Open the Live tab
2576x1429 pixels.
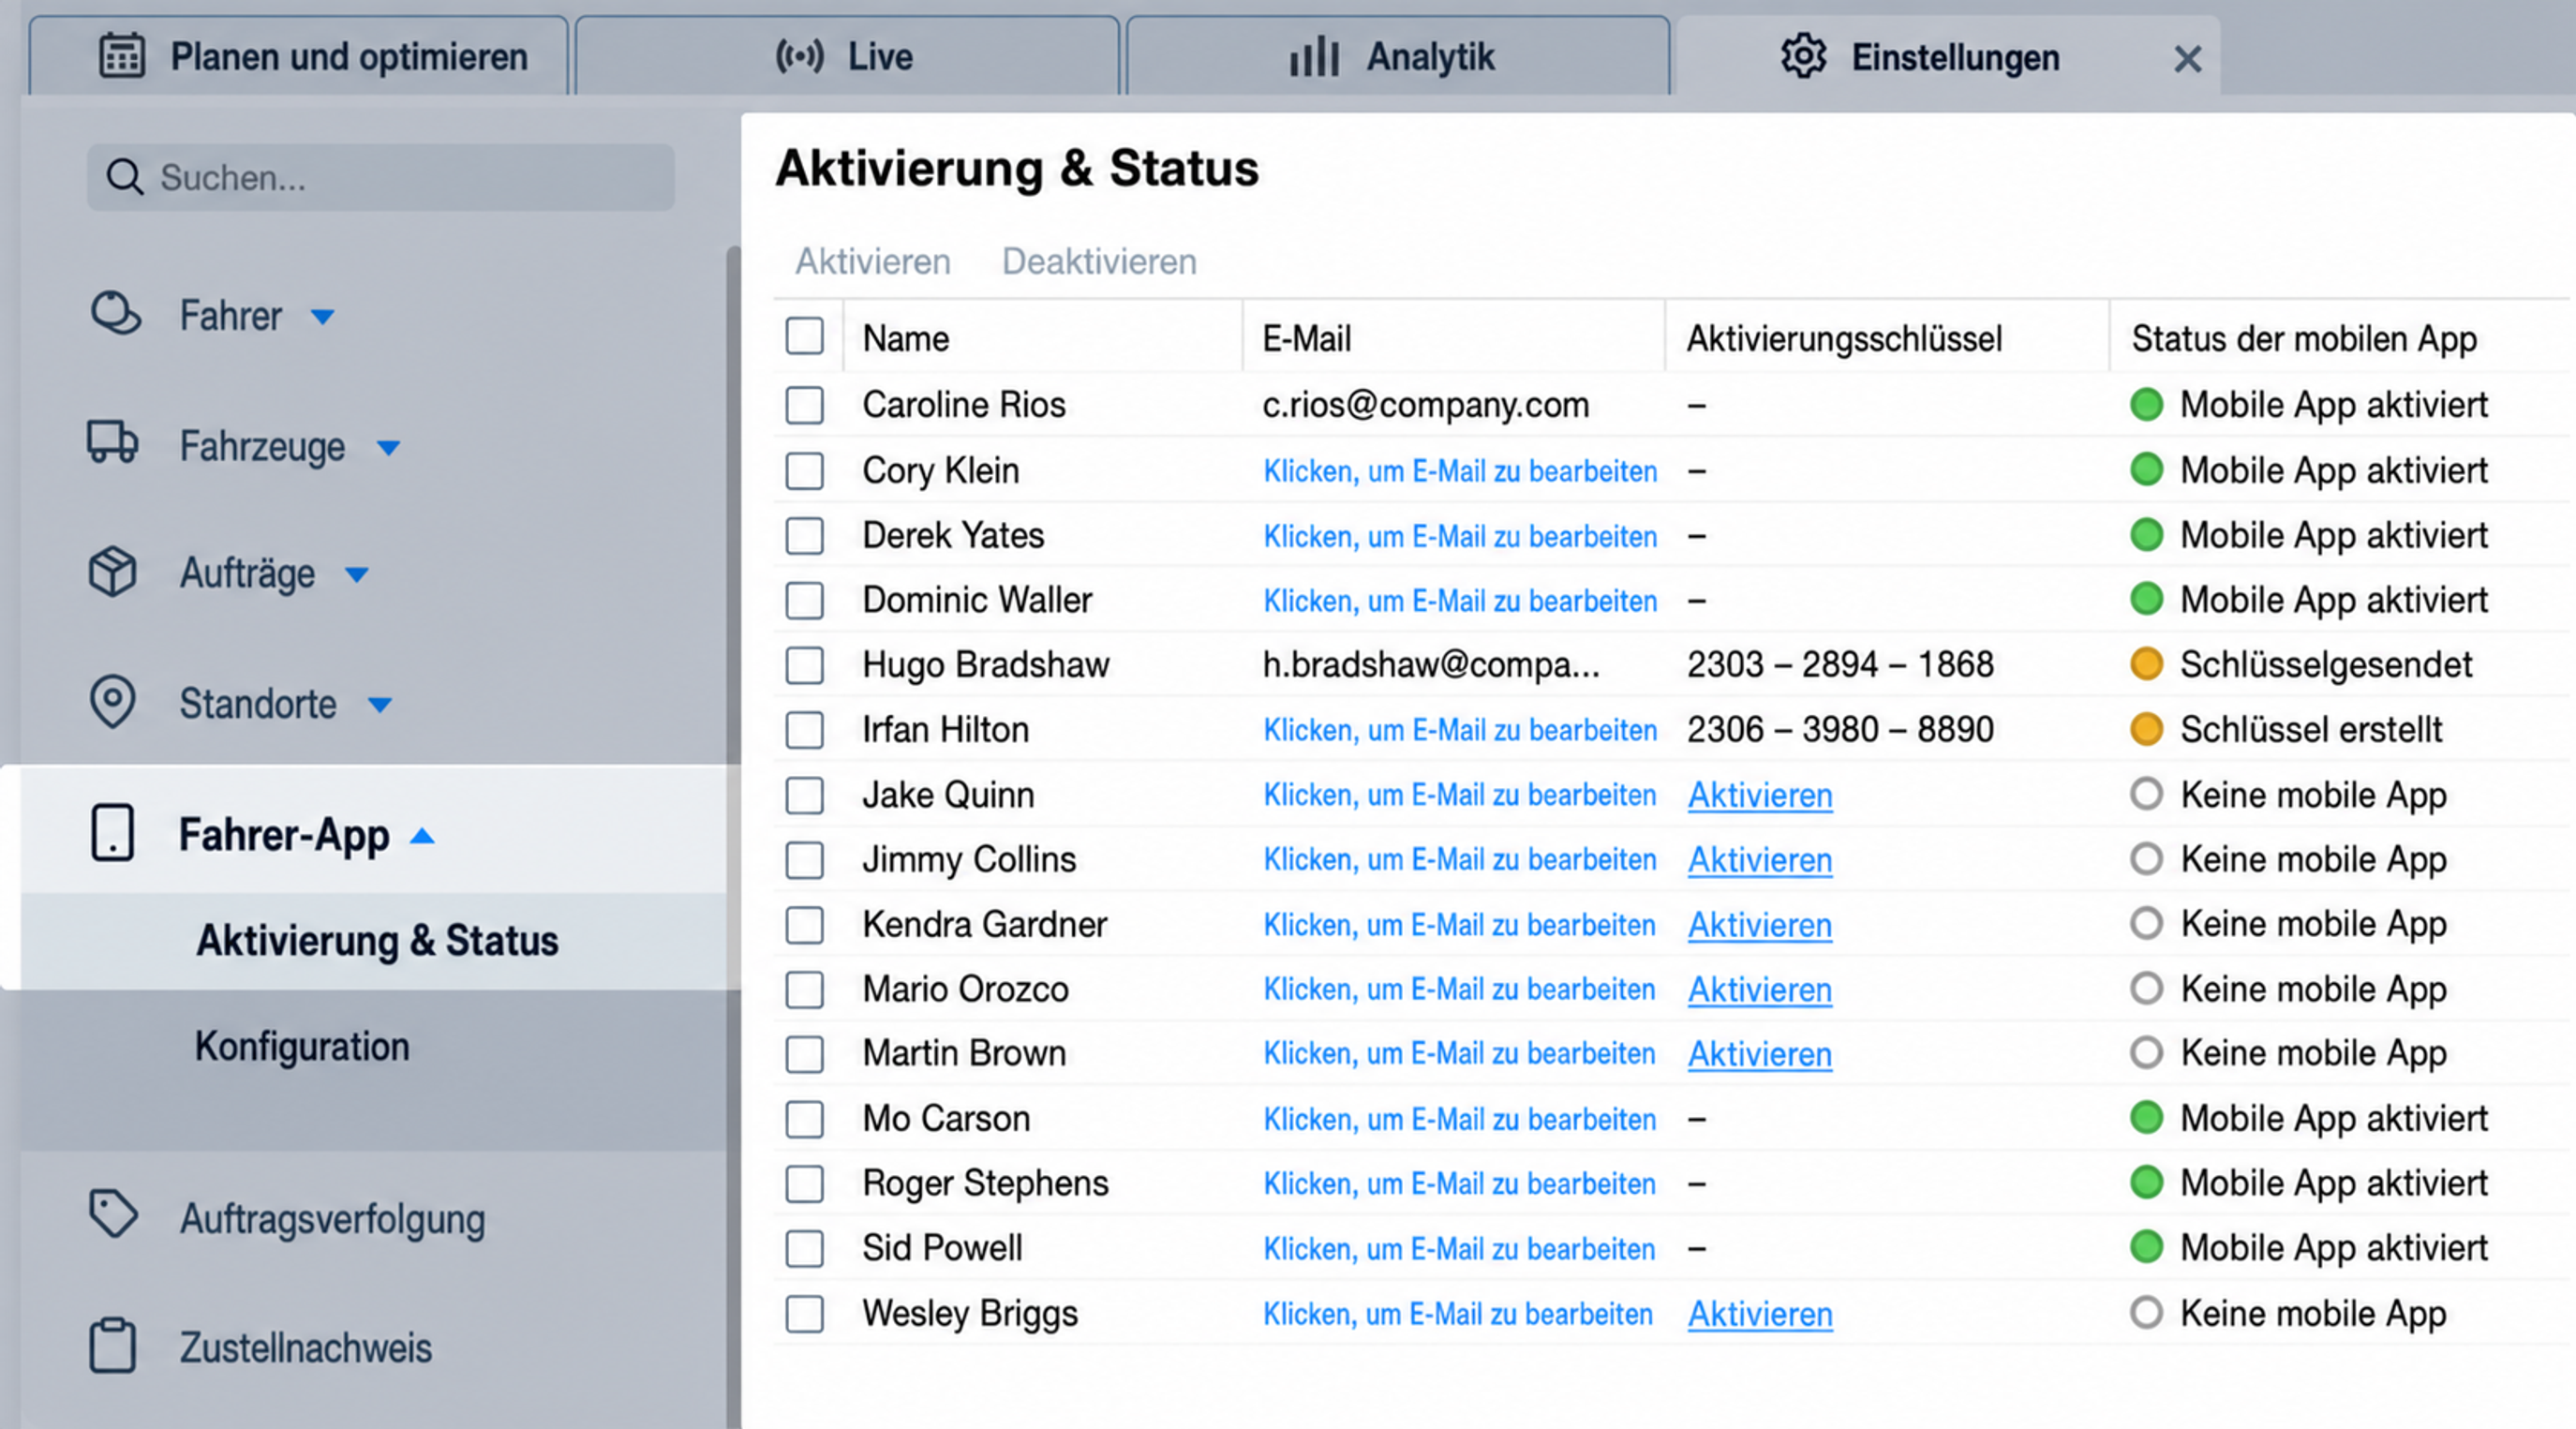[x=847, y=56]
